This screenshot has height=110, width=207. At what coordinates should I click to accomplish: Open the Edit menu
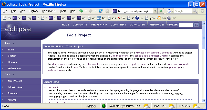click(13, 11)
